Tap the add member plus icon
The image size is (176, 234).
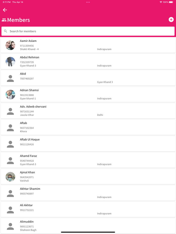171,20
